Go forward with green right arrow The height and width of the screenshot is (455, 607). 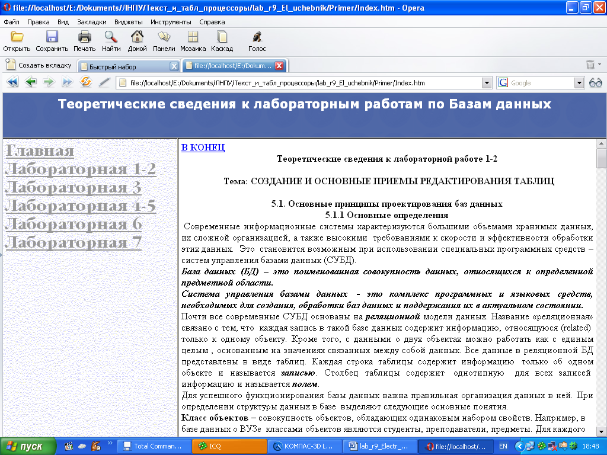pos(49,82)
